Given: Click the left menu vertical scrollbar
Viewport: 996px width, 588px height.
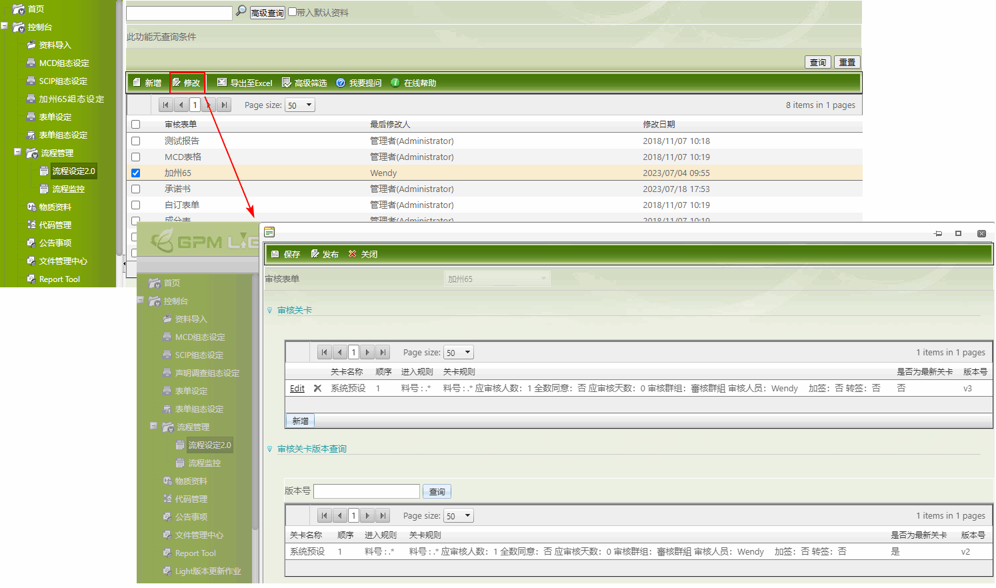Looking at the screenshot, I should (119, 127).
